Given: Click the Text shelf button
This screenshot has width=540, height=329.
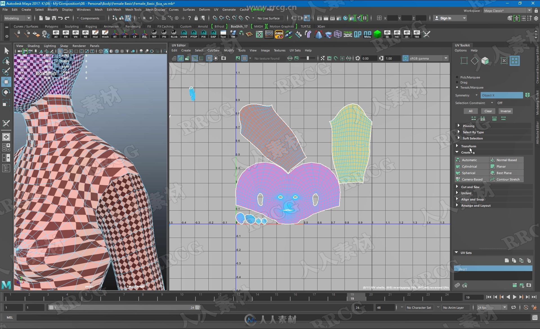Looking at the screenshot, I should [223, 34].
